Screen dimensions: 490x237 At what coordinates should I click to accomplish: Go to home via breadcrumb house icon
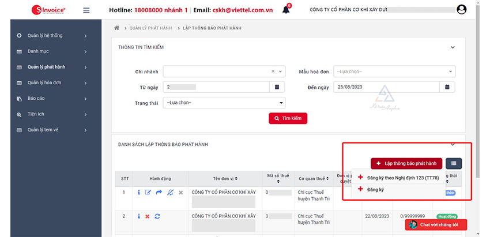pyautogui.click(x=117, y=28)
